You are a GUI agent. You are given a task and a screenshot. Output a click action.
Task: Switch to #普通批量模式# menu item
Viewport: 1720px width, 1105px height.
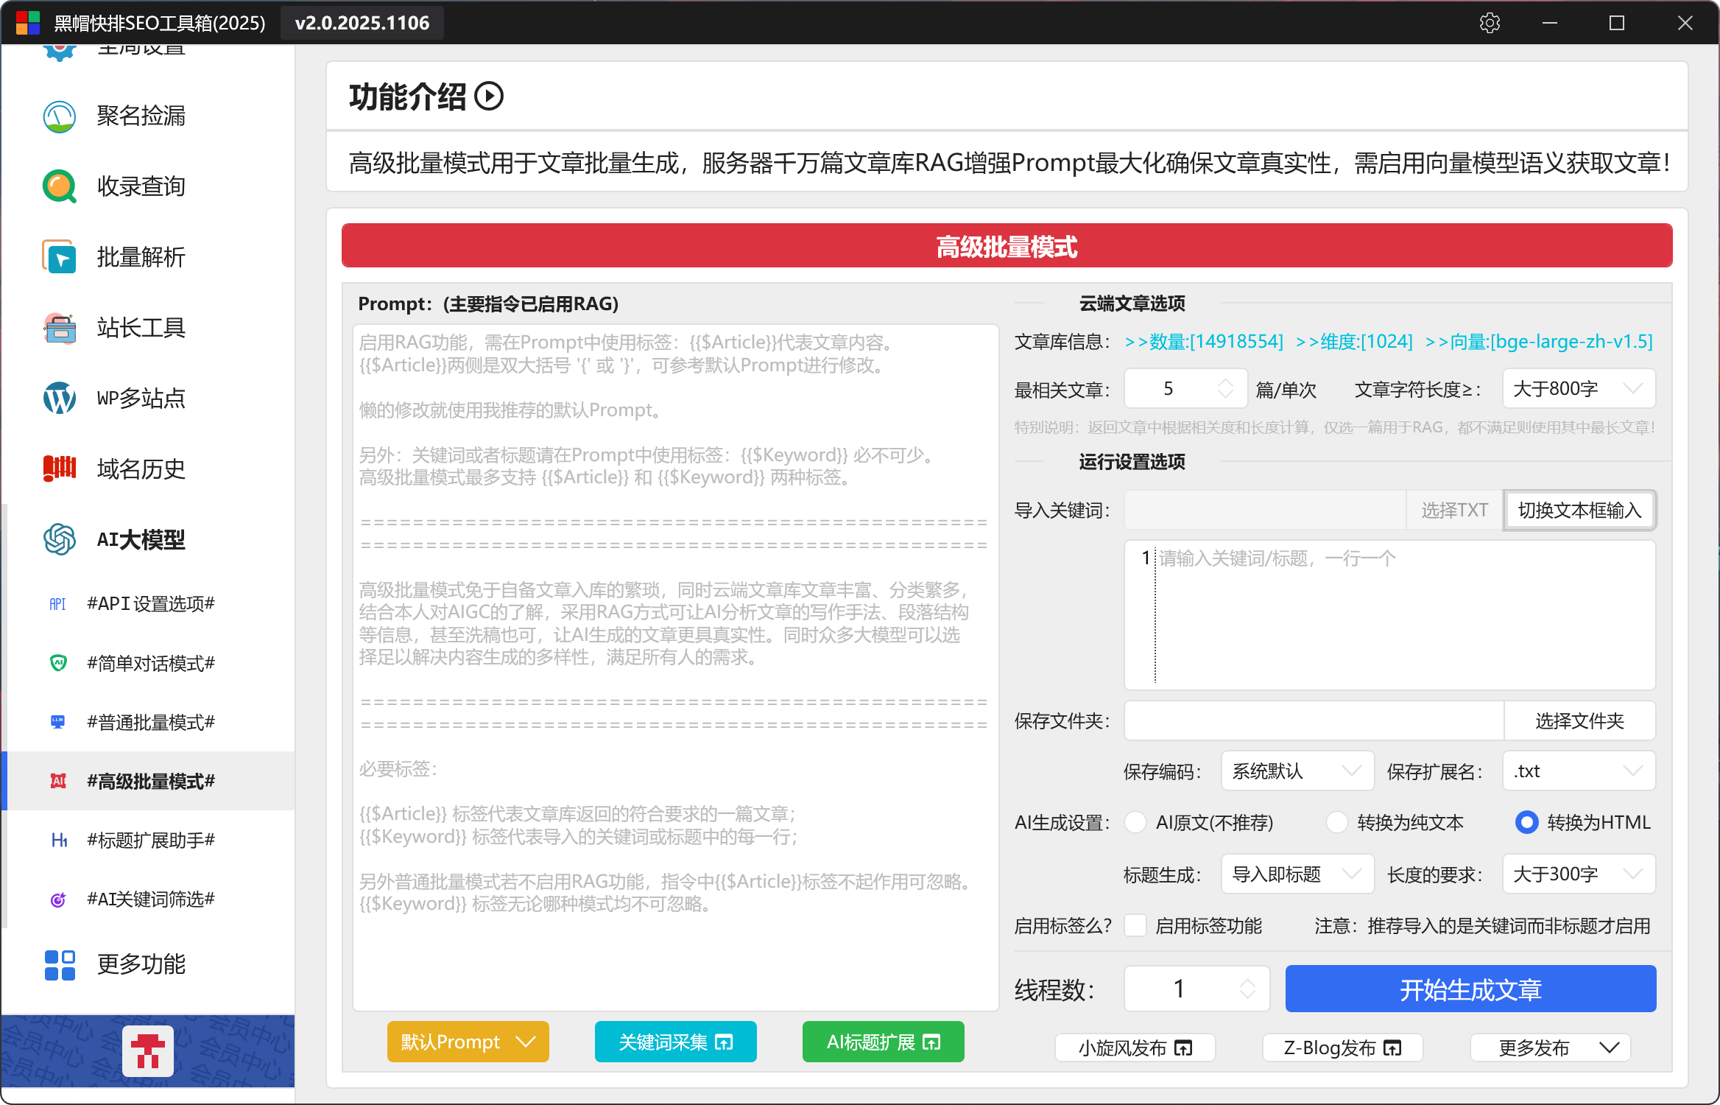tap(151, 722)
